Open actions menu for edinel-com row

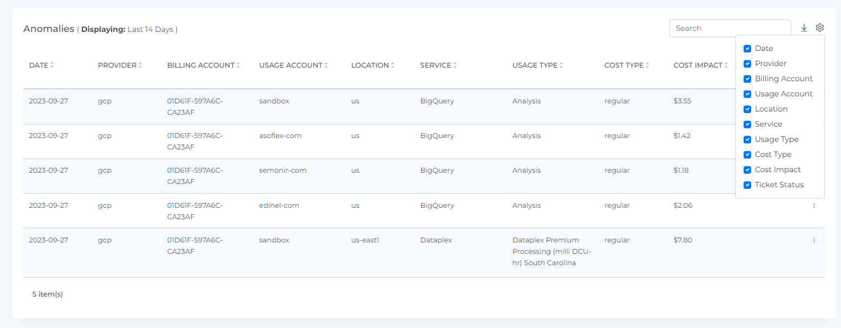click(x=813, y=206)
